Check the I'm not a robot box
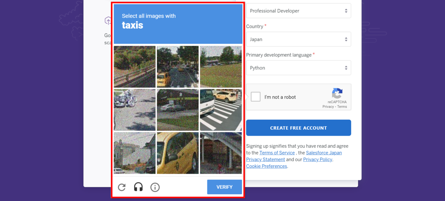 256,97
